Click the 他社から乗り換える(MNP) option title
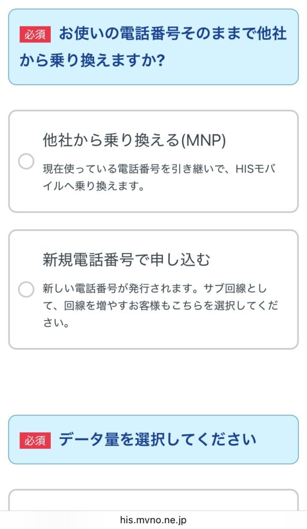The image size is (307, 529). pos(134,140)
